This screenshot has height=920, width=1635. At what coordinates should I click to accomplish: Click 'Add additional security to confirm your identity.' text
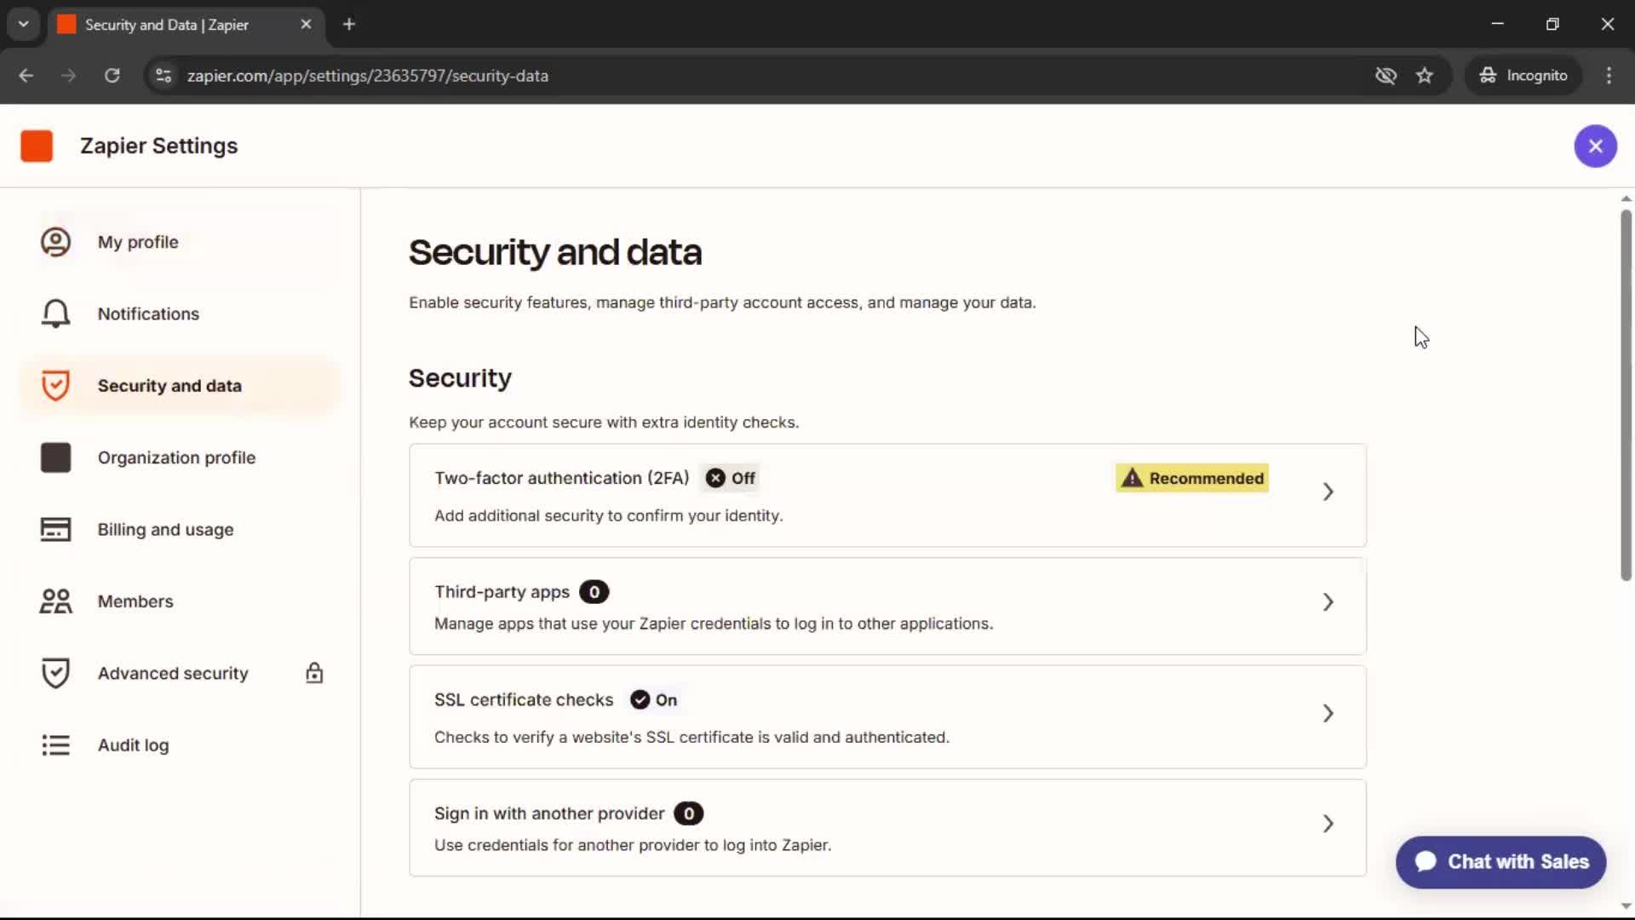pyautogui.click(x=609, y=515)
